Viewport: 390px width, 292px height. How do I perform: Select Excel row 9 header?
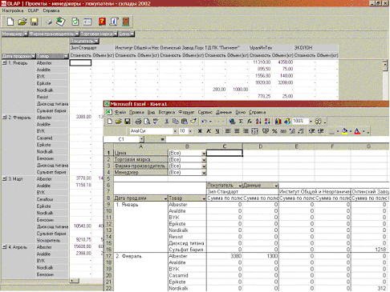pos(108,205)
